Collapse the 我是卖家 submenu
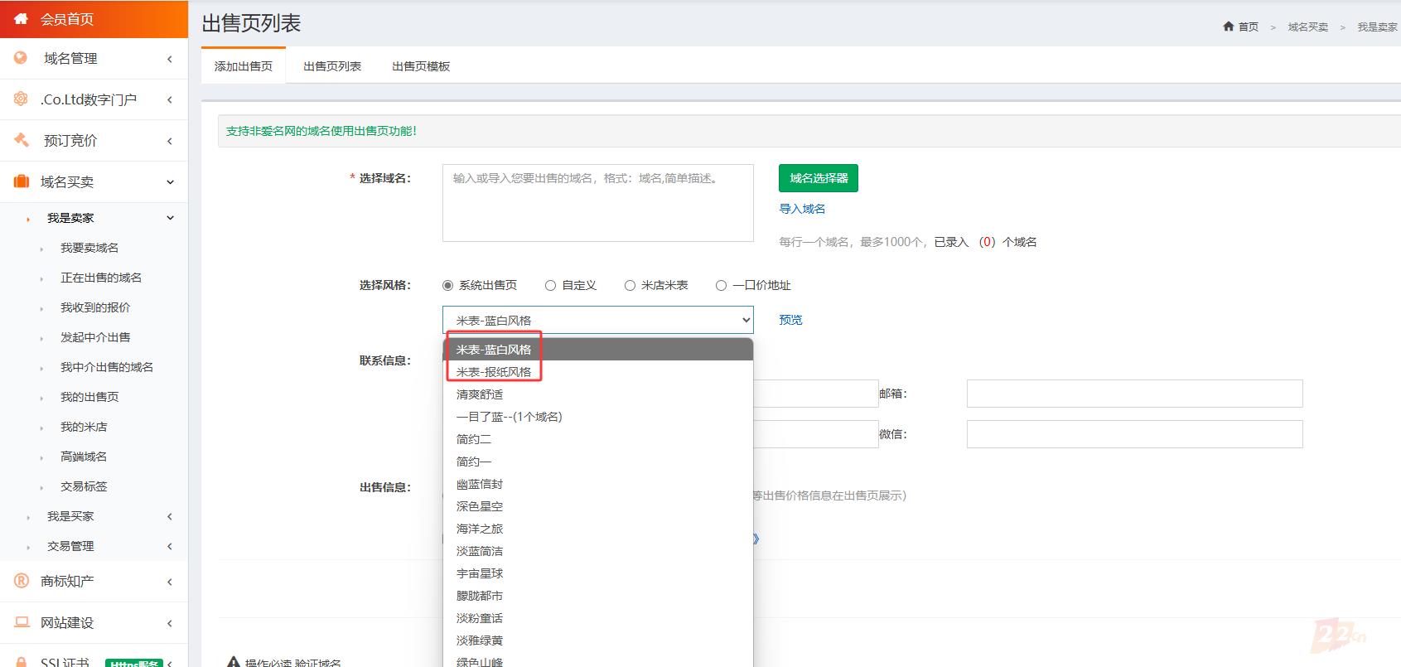This screenshot has height=667, width=1401. click(x=170, y=218)
